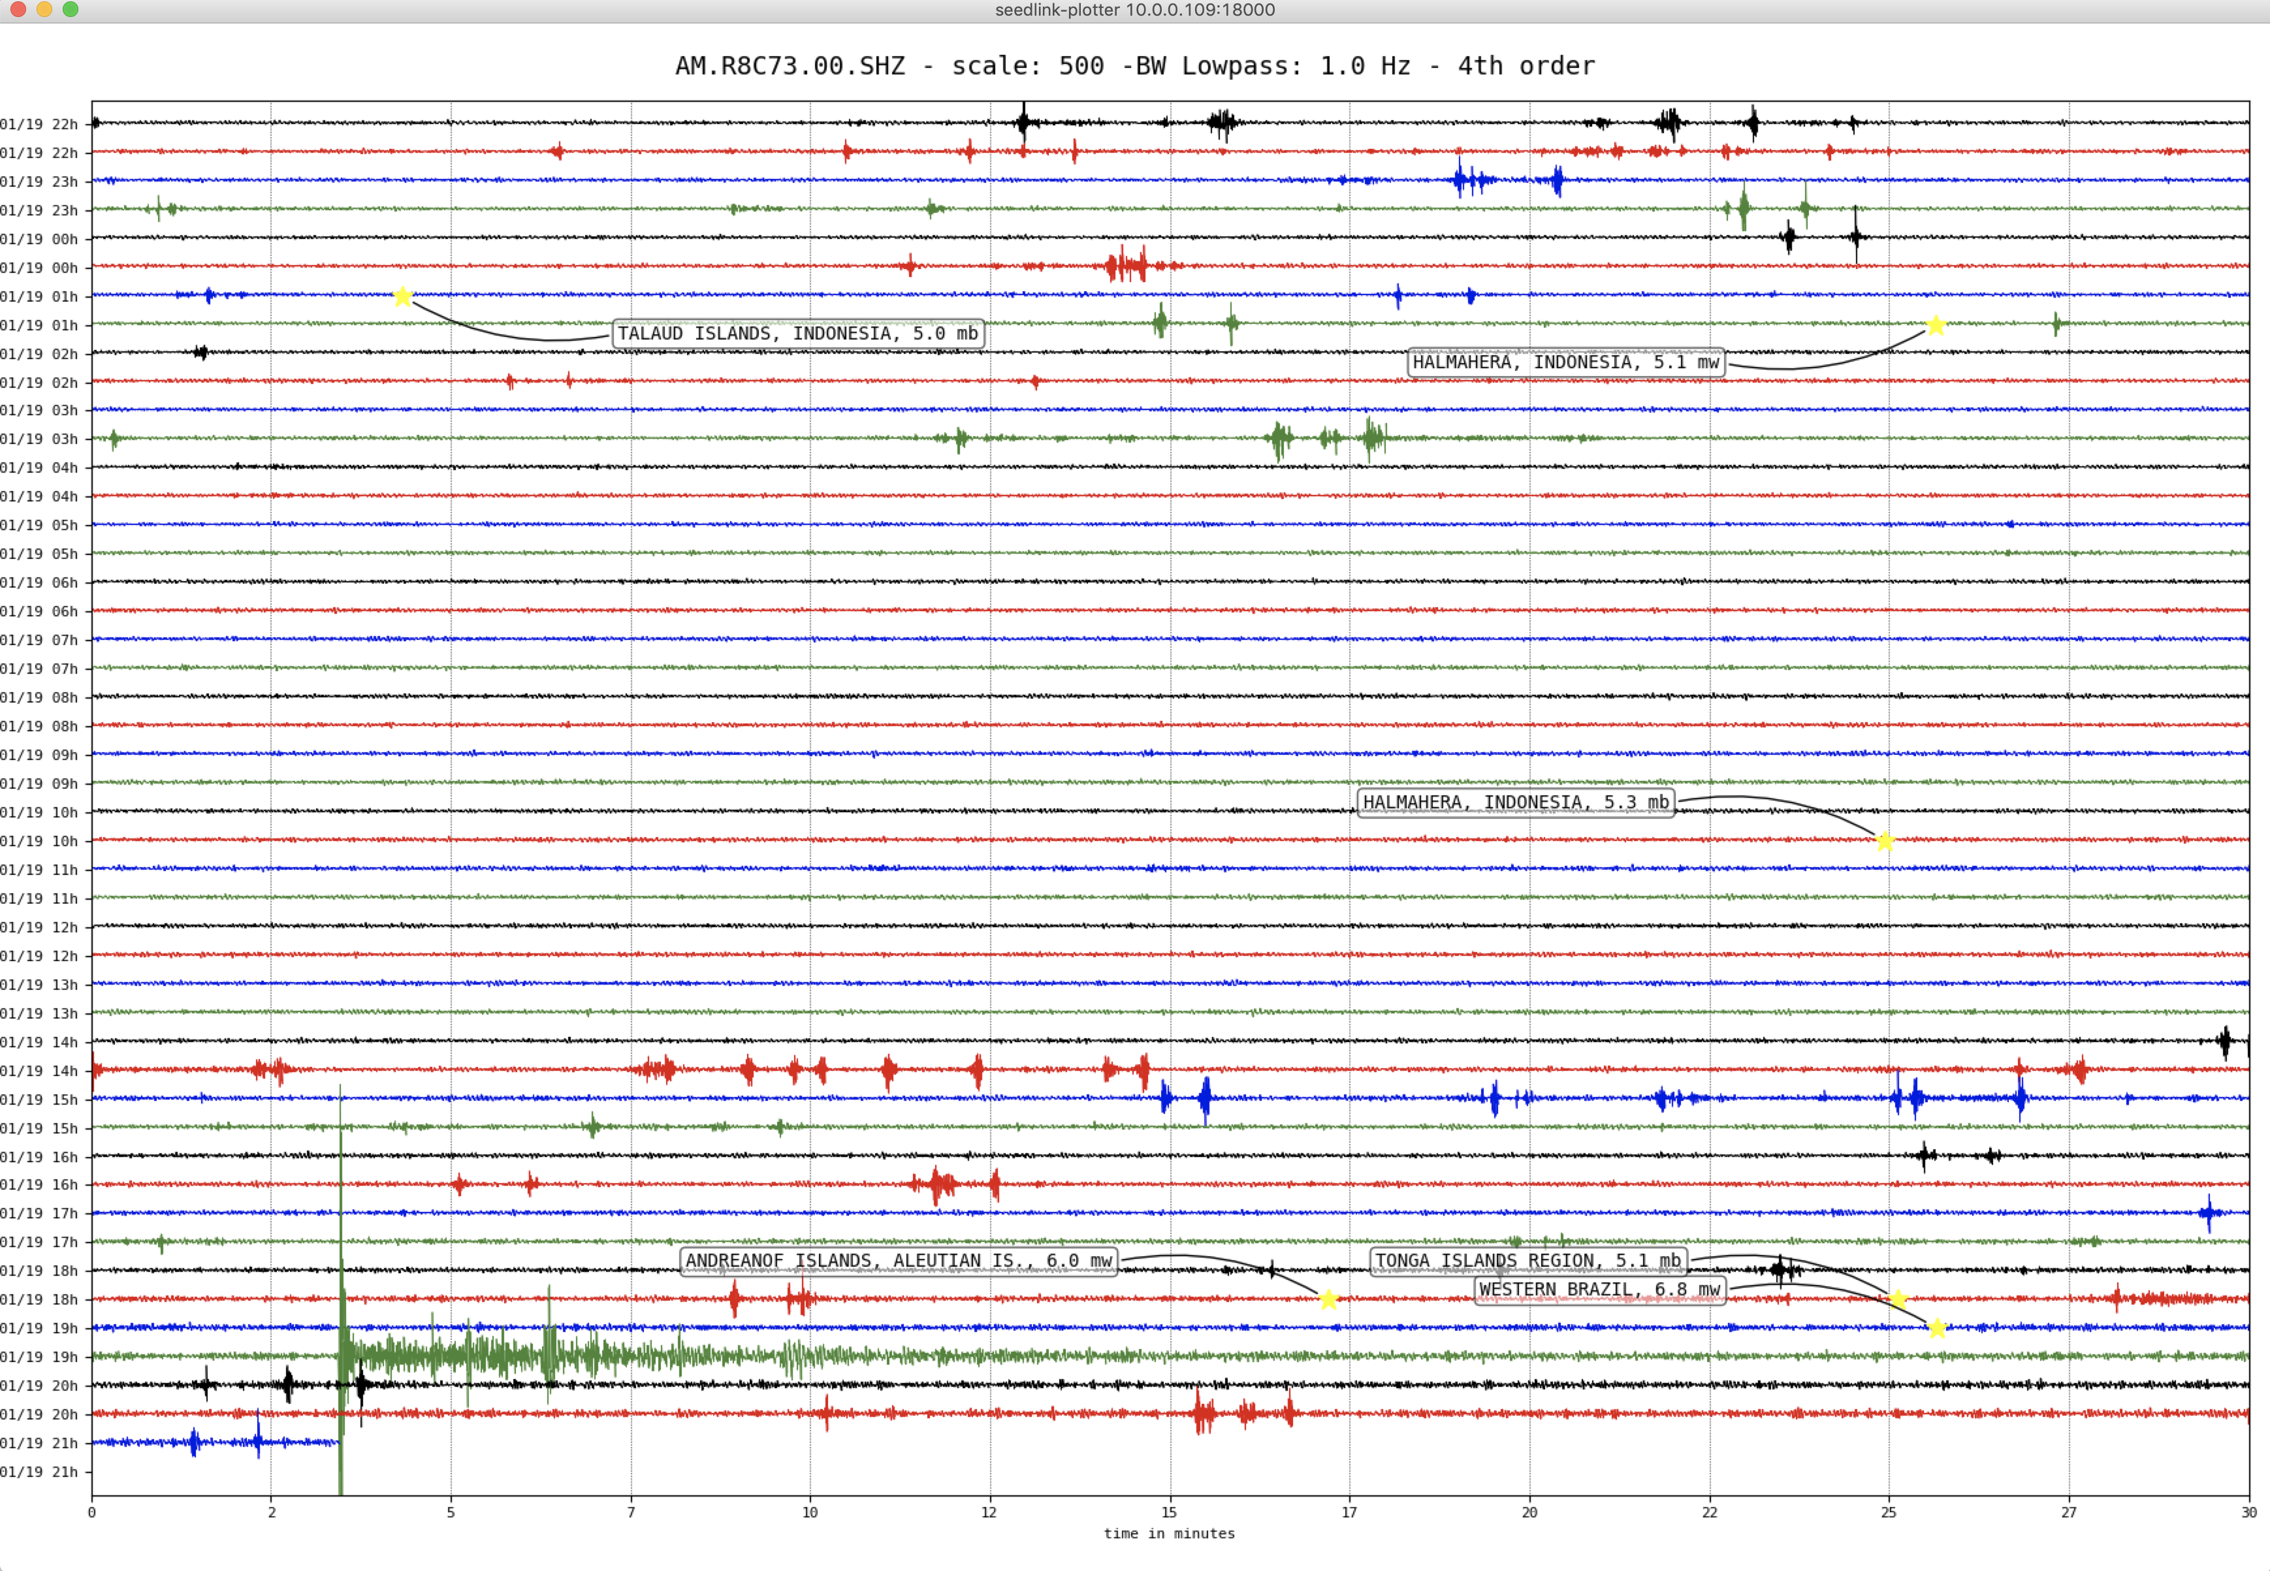Click the Talaud Islands earthquake star marker
The height and width of the screenshot is (1571, 2270).
[403, 296]
